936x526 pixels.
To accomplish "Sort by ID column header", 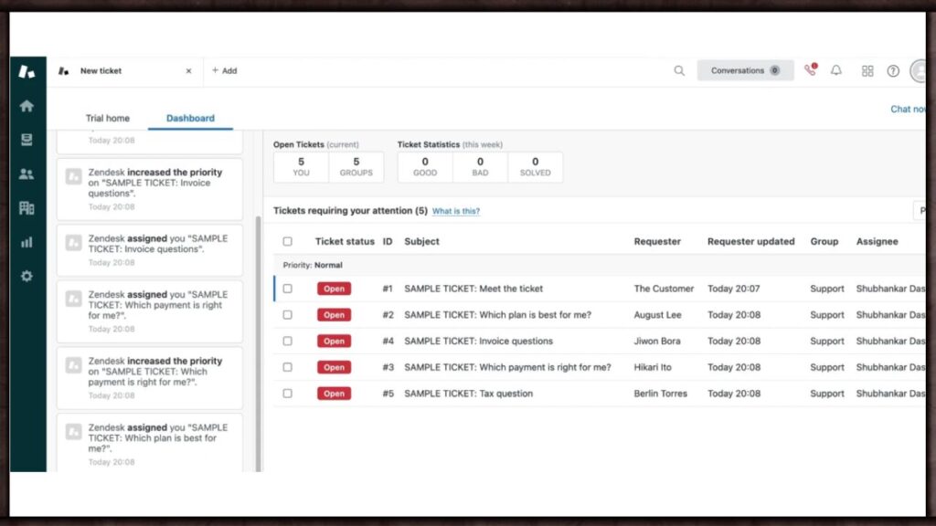I will coord(388,241).
